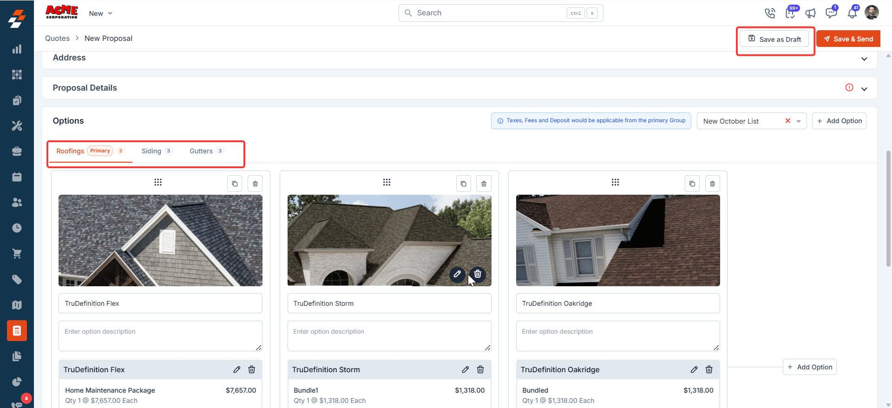The image size is (892, 408).
Task: Click the Flex card drag handle
Action: [158, 182]
